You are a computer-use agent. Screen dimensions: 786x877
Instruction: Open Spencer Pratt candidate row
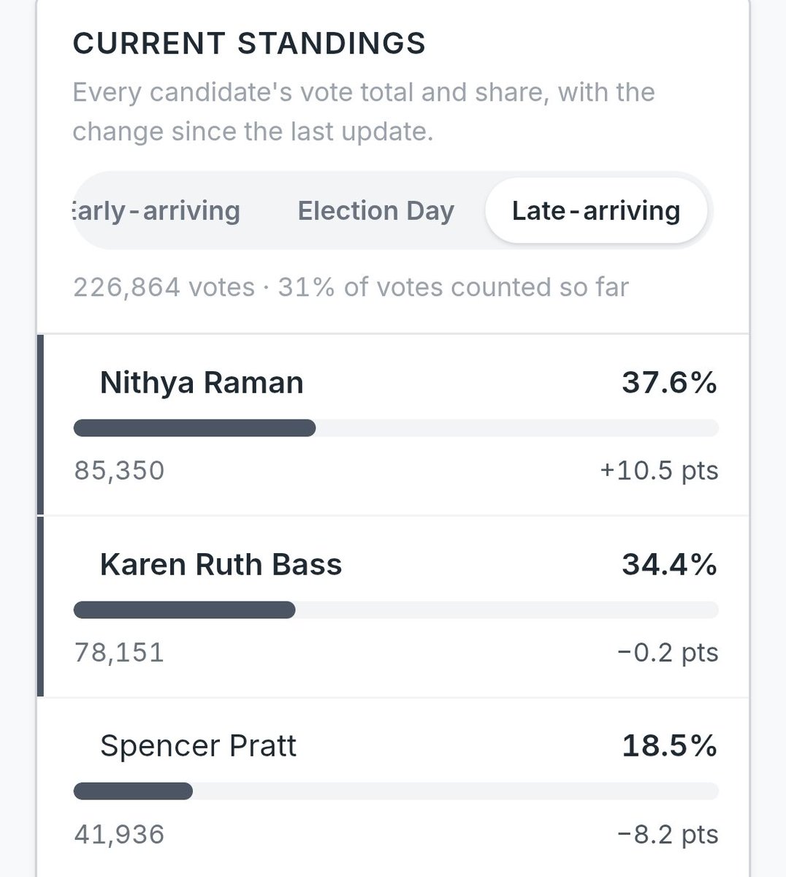tap(393, 788)
